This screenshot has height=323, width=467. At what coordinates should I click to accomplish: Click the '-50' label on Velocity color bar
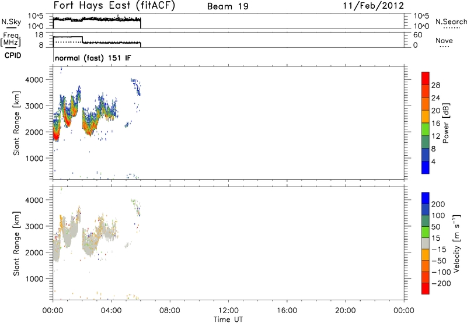[440, 261]
